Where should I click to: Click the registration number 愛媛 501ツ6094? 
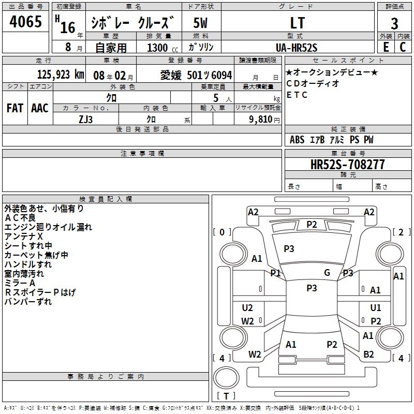tap(196, 75)
